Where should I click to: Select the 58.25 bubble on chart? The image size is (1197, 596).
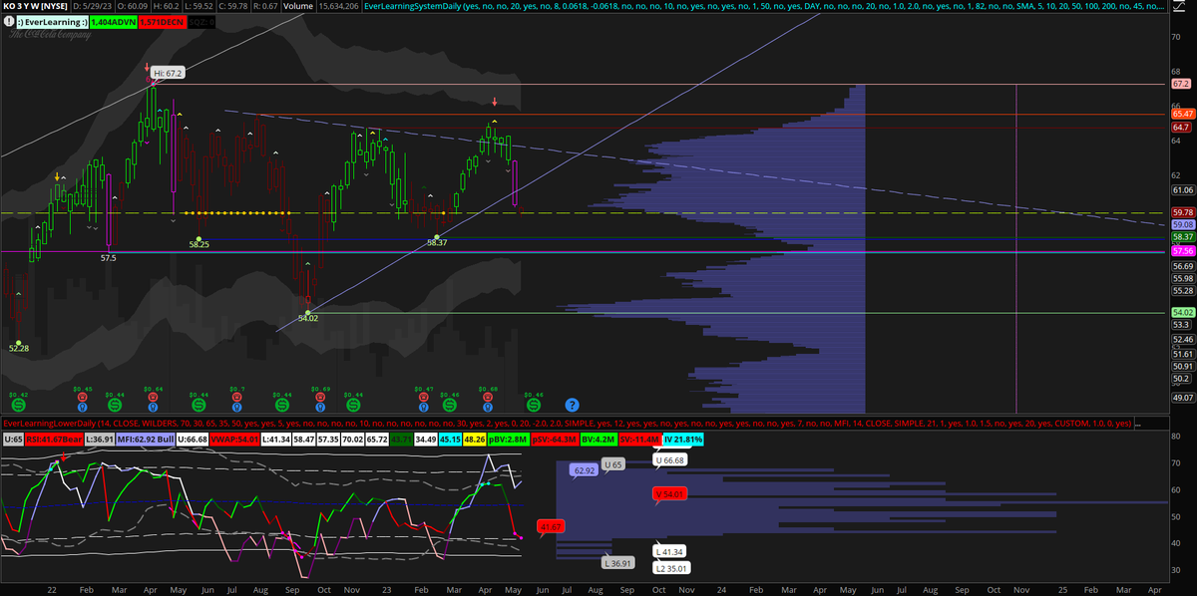tap(199, 243)
